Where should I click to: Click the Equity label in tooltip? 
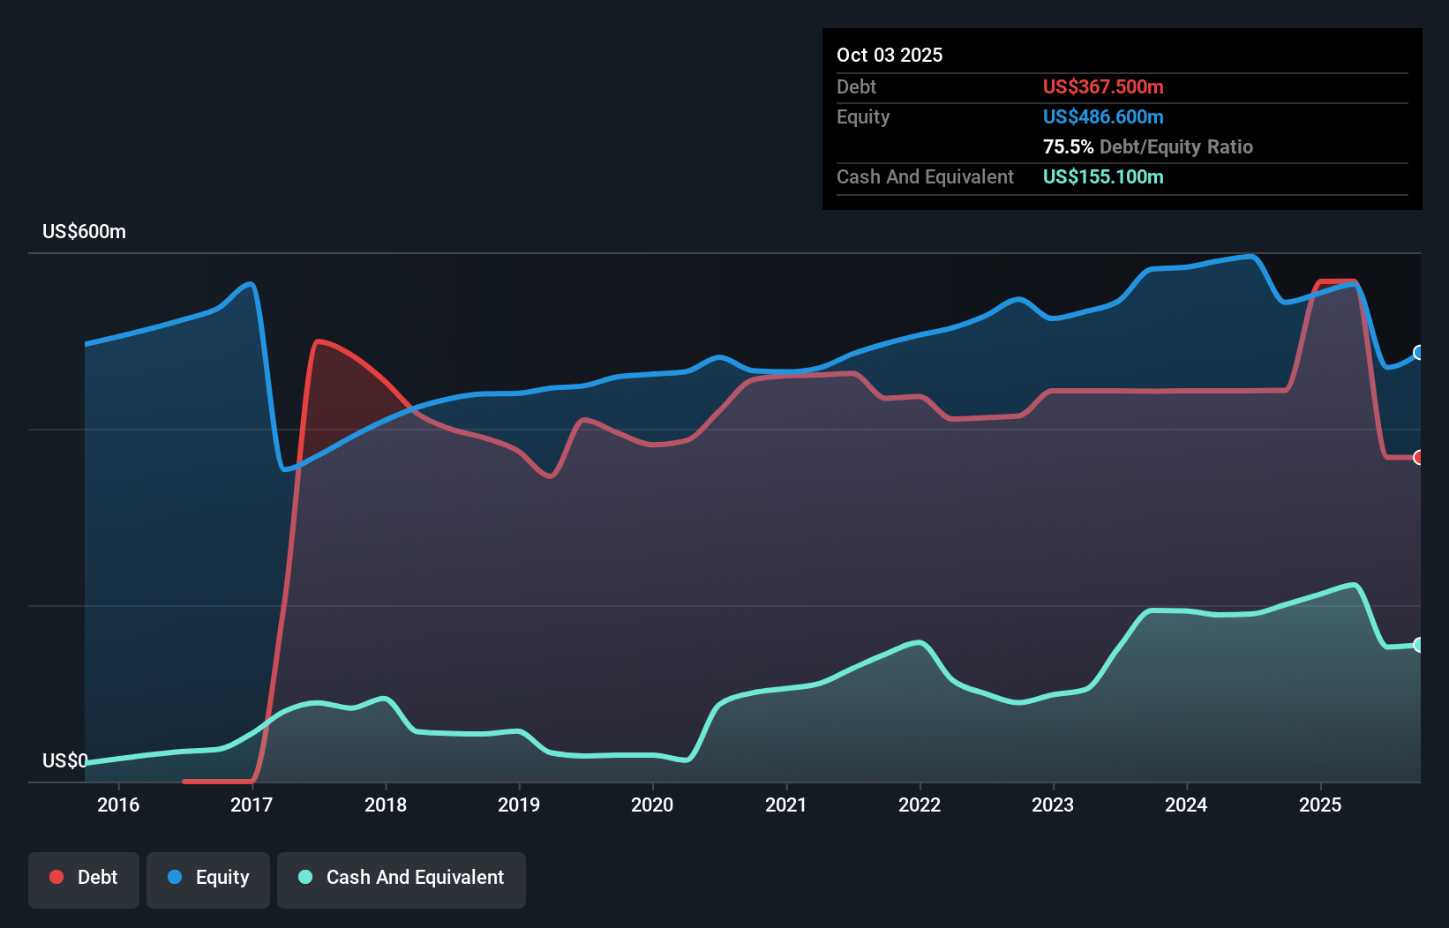pos(863,116)
